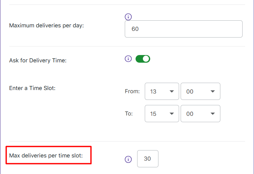This screenshot has width=254, height=174.
Task: Disable the Ask for Delivery Time switch
Action: pyautogui.click(x=143, y=59)
